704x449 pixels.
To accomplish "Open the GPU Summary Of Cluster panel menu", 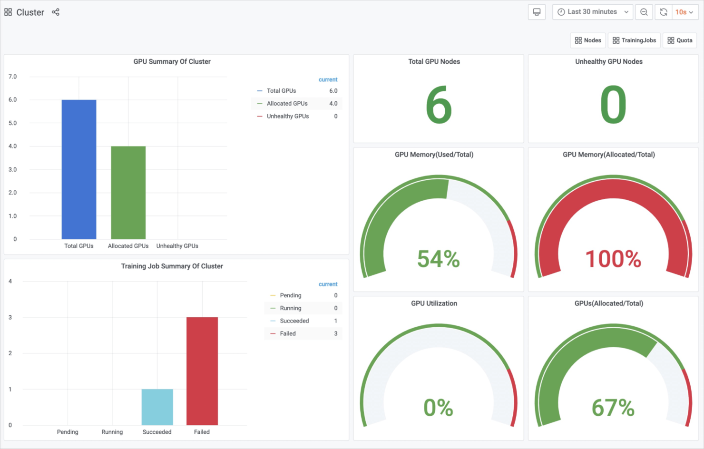I will tap(172, 61).
